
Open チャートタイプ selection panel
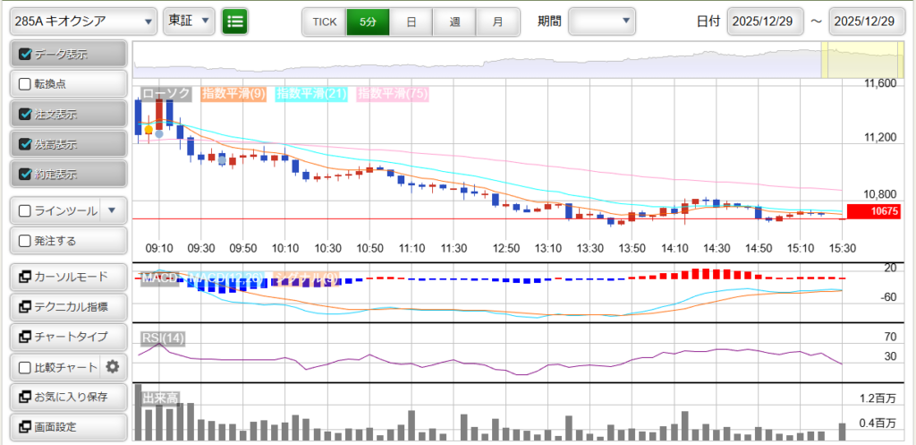pyautogui.click(x=68, y=336)
